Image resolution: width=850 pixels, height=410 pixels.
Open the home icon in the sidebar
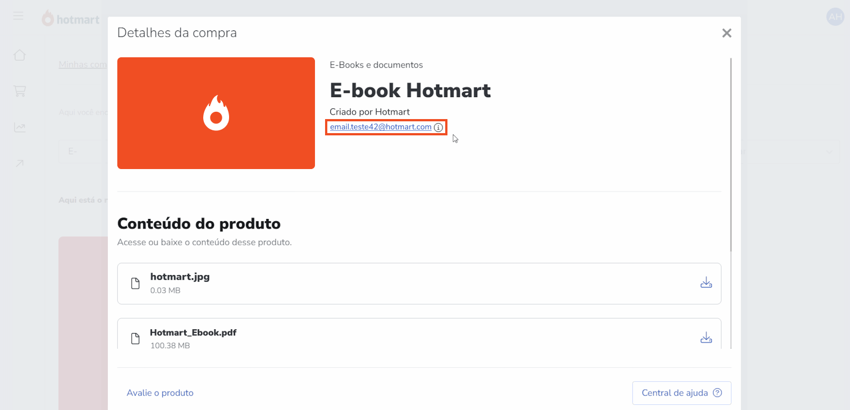click(20, 55)
